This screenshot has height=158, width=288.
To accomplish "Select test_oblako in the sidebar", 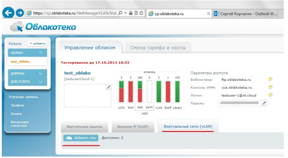I will pyautogui.click(x=20, y=62).
